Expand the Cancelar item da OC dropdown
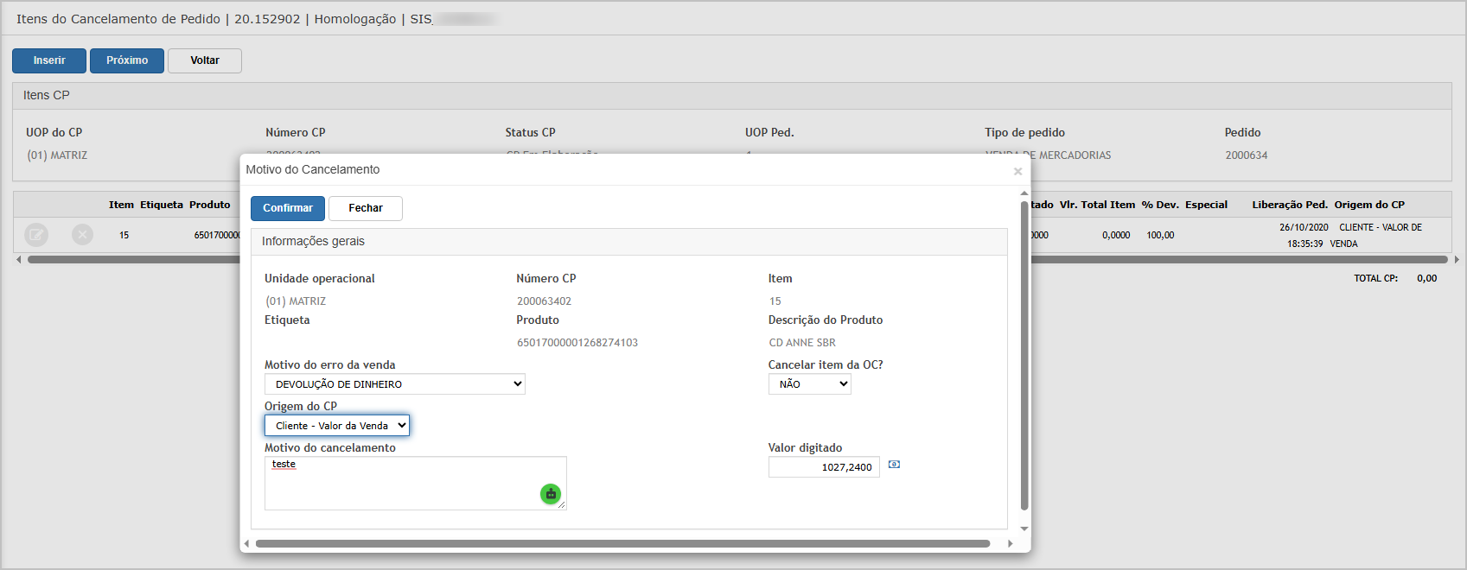This screenshot has width=1467, height=570. 810,384
